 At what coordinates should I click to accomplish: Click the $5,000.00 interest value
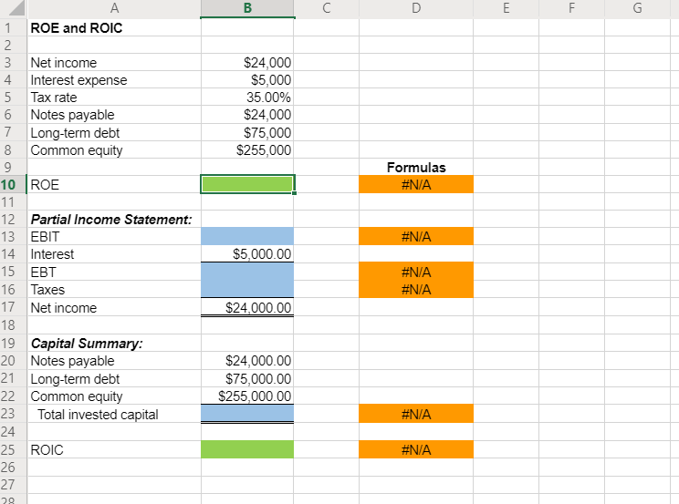pyautogui.click(x=262, y=254)
